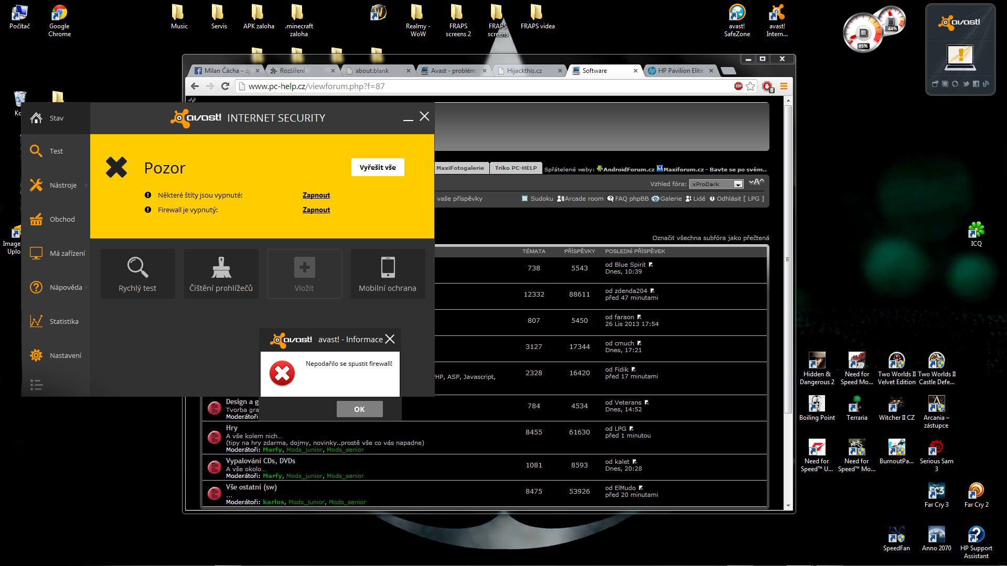The image size is (1007, 566).
Task: Click the browser vertical scrollbar
Action: click(x=788, y=259)
